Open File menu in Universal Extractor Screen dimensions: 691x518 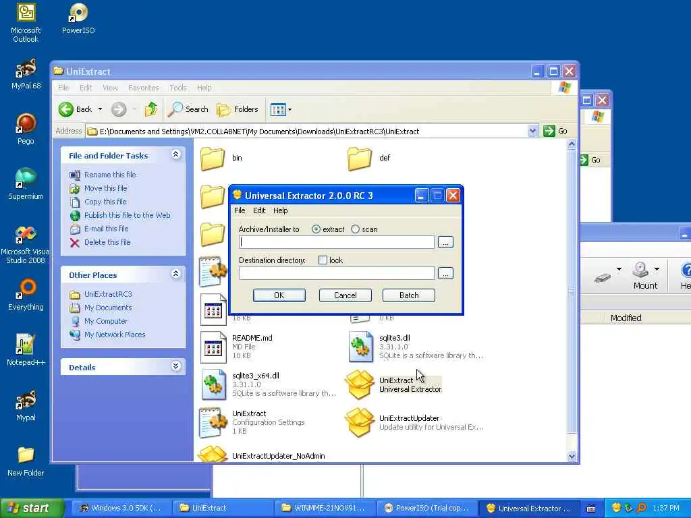[240, 210]
